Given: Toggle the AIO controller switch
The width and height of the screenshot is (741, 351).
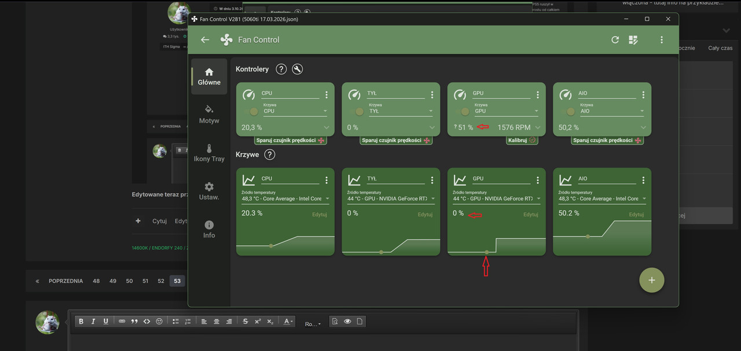Looking at the screenshot, I should [x=569, y=111].
